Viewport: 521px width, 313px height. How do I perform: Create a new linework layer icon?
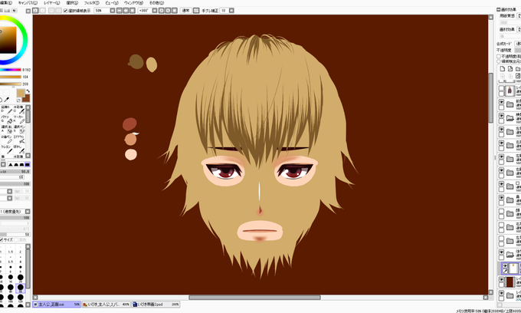click(510, 68)
